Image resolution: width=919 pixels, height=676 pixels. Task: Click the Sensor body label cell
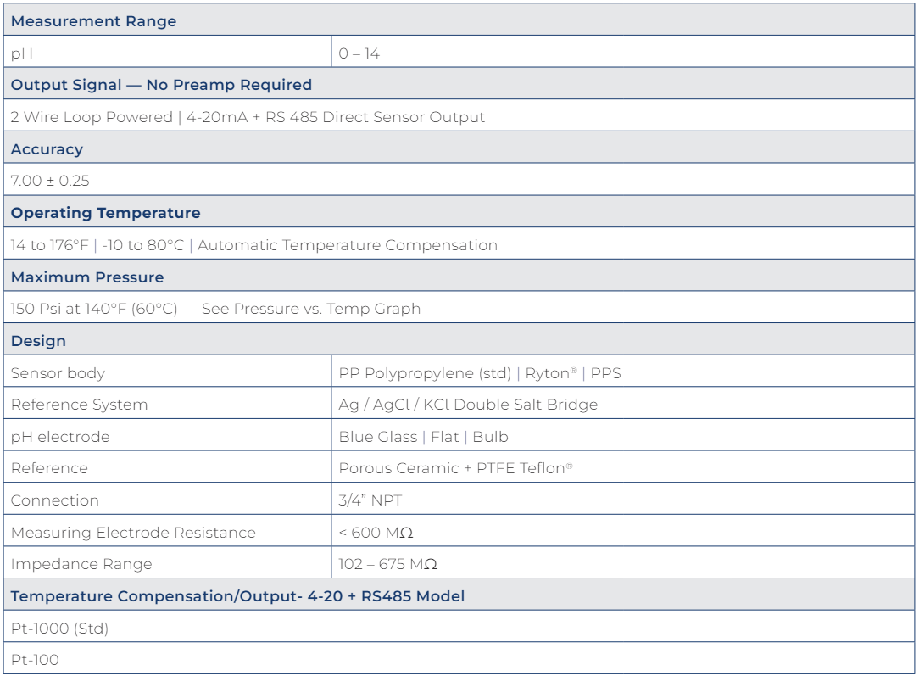58,373
